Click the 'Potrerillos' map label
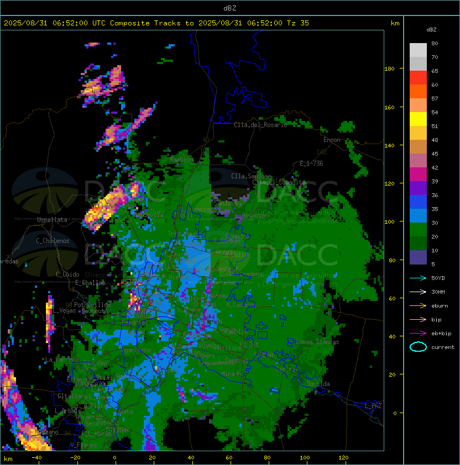The height and width of the screenshot is (465, 460). point(92,304)
